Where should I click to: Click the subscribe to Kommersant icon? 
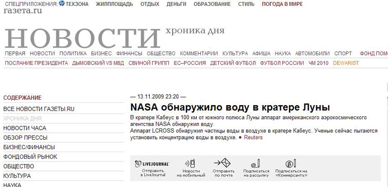click(x=291, y=164)
